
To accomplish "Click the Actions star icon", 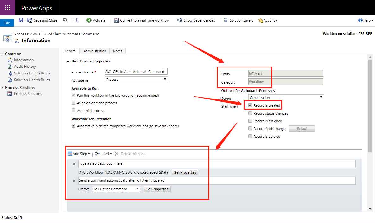I will [260, 20].
